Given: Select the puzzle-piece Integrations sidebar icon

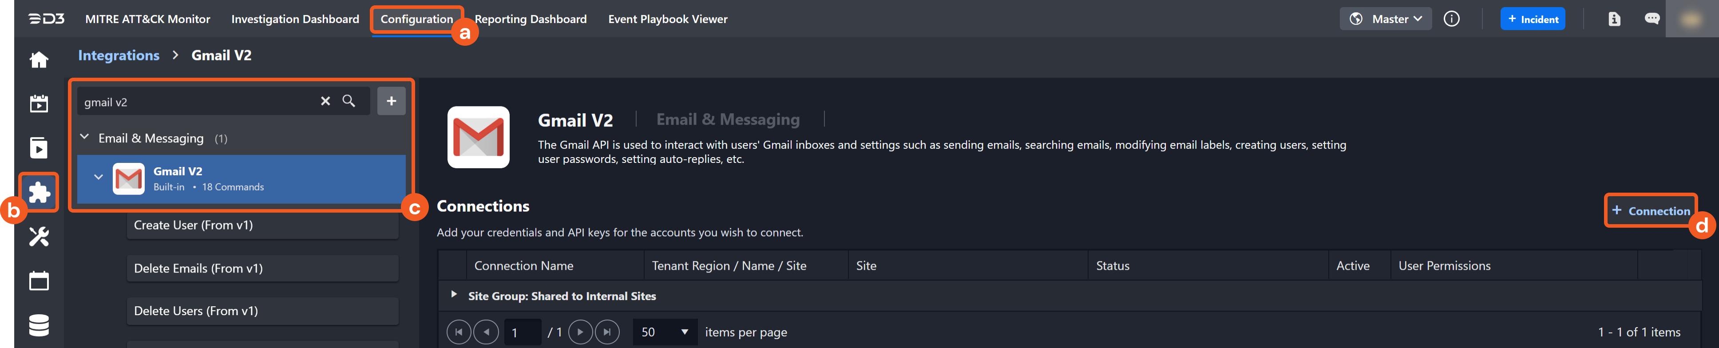Looking at the screenshot, I should [39, 193].
